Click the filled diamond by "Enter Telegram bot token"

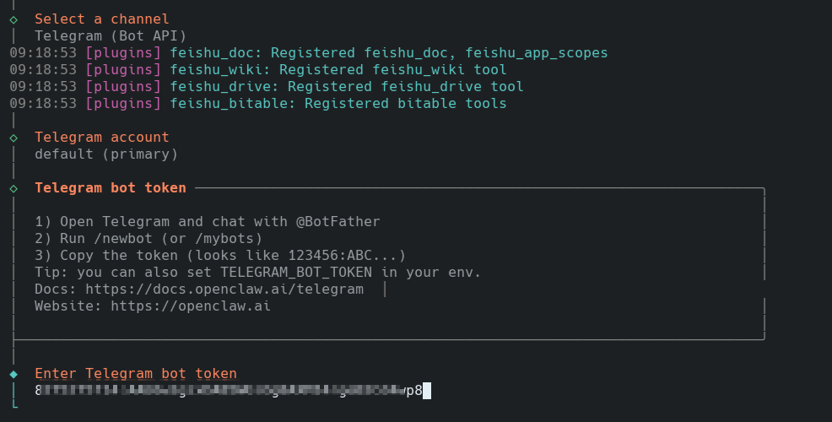(14, 373)
